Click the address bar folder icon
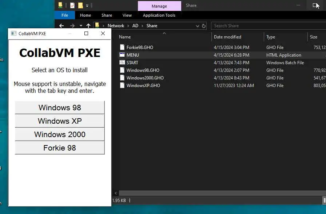The width and height of the screenshot is (326, 214). click(97, 25)
